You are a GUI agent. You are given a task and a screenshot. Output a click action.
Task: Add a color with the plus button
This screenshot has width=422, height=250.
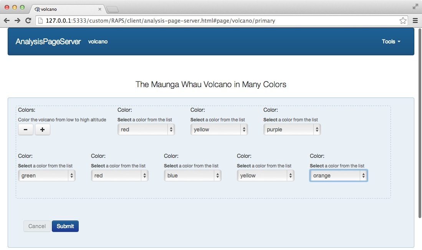[x=43, y=130]
